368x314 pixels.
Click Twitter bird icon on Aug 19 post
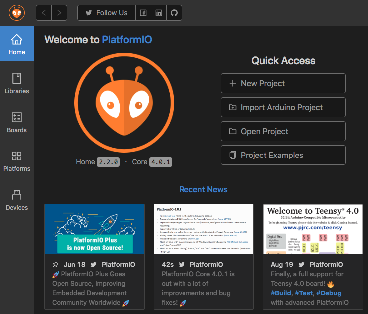[x=301, y=265]
